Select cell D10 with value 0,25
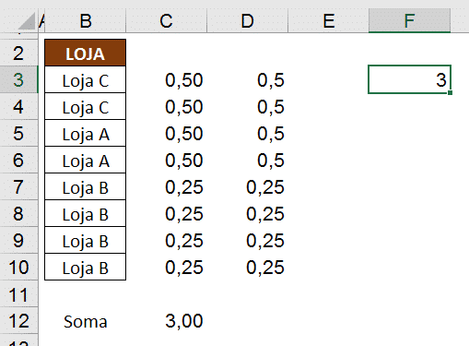 pos(247,267)
